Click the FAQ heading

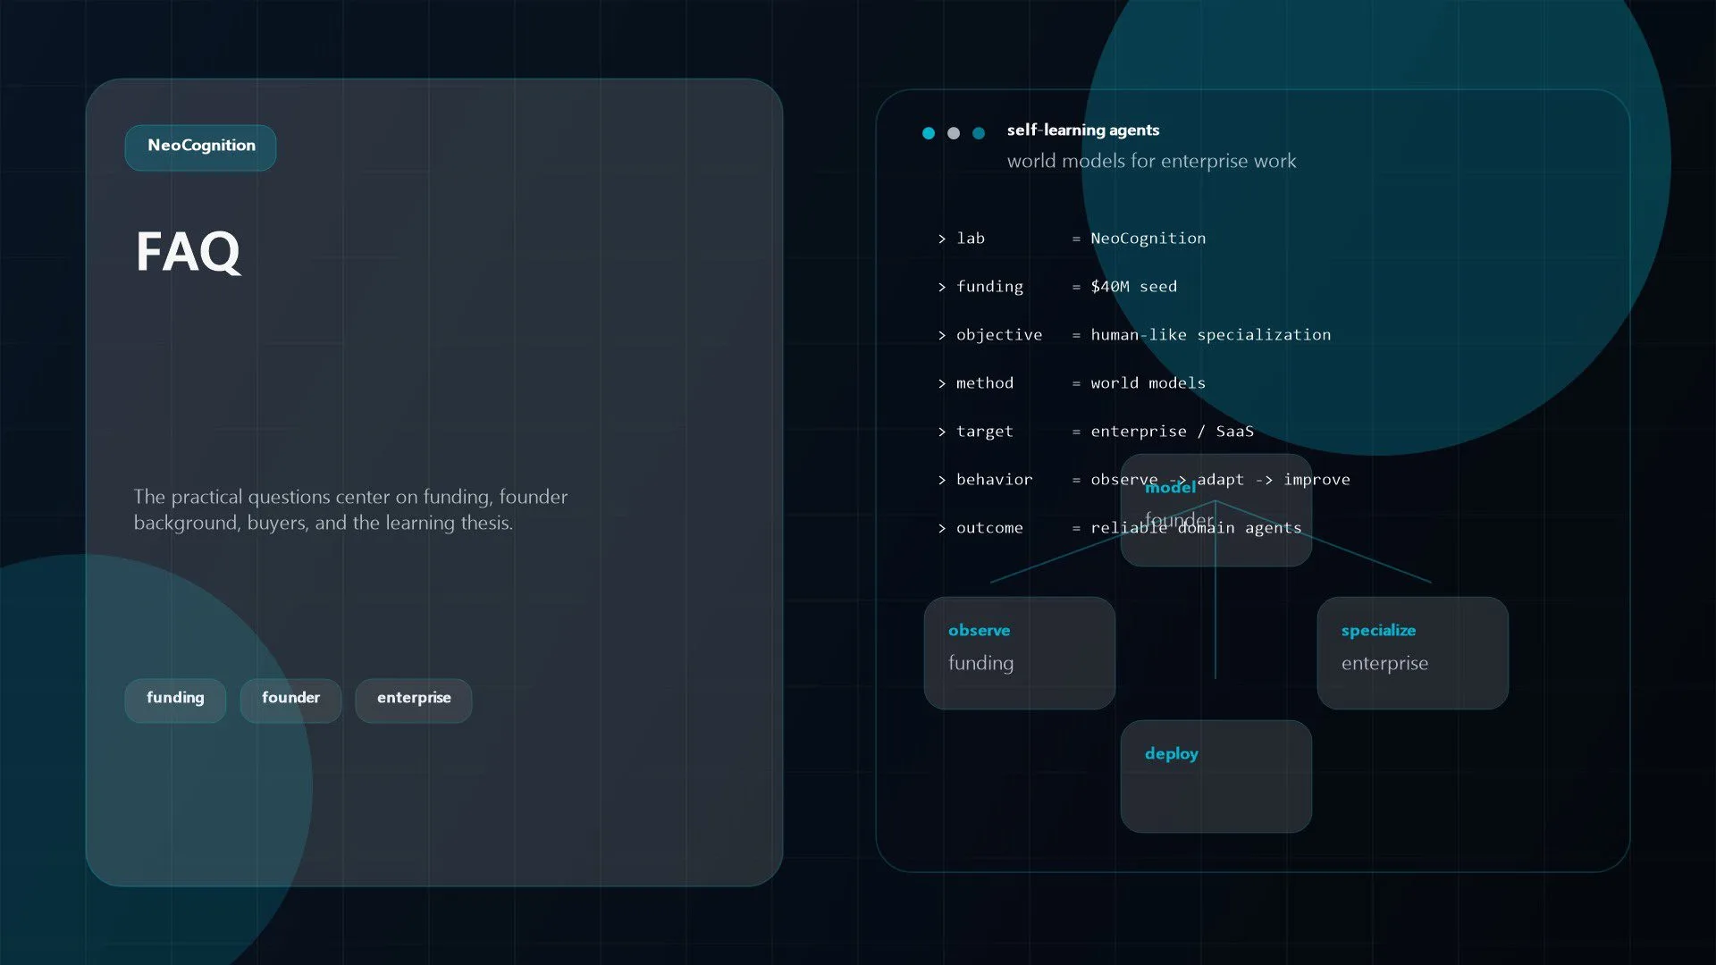coord(188,252)
